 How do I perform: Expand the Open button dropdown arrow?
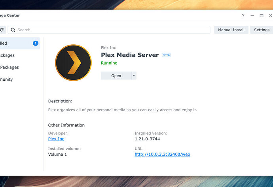(134, 76)
